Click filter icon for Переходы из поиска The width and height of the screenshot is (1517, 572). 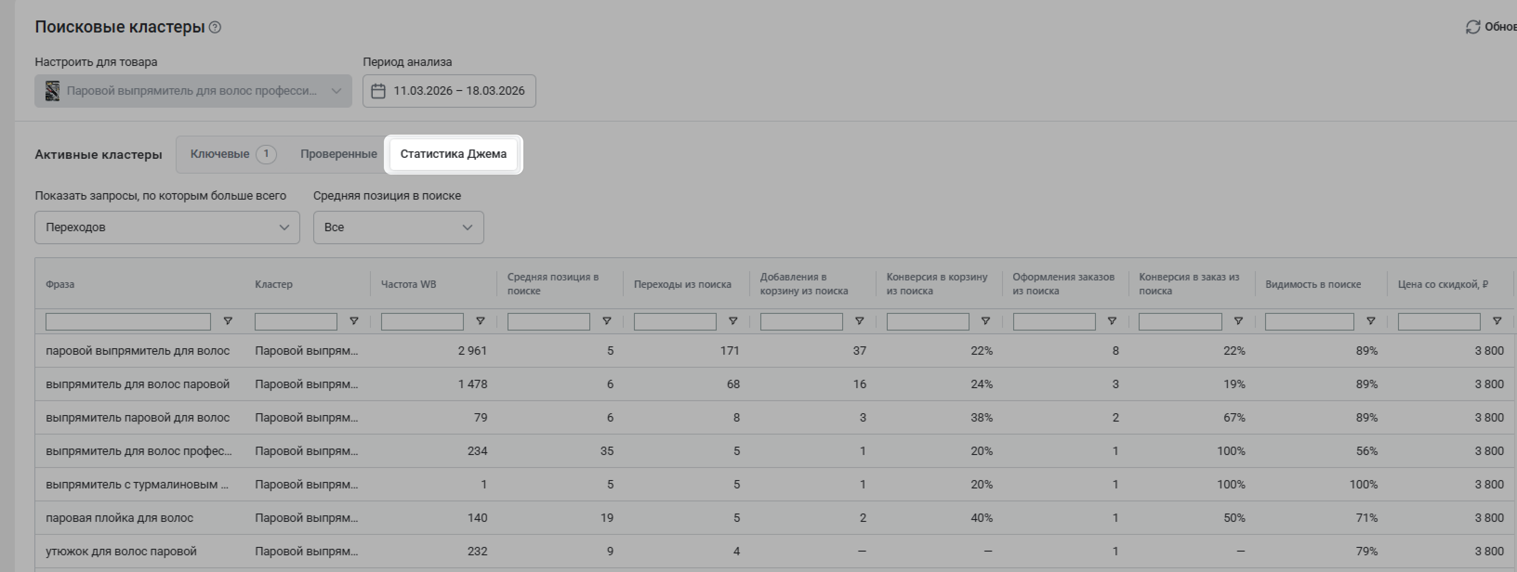point(733,321)
